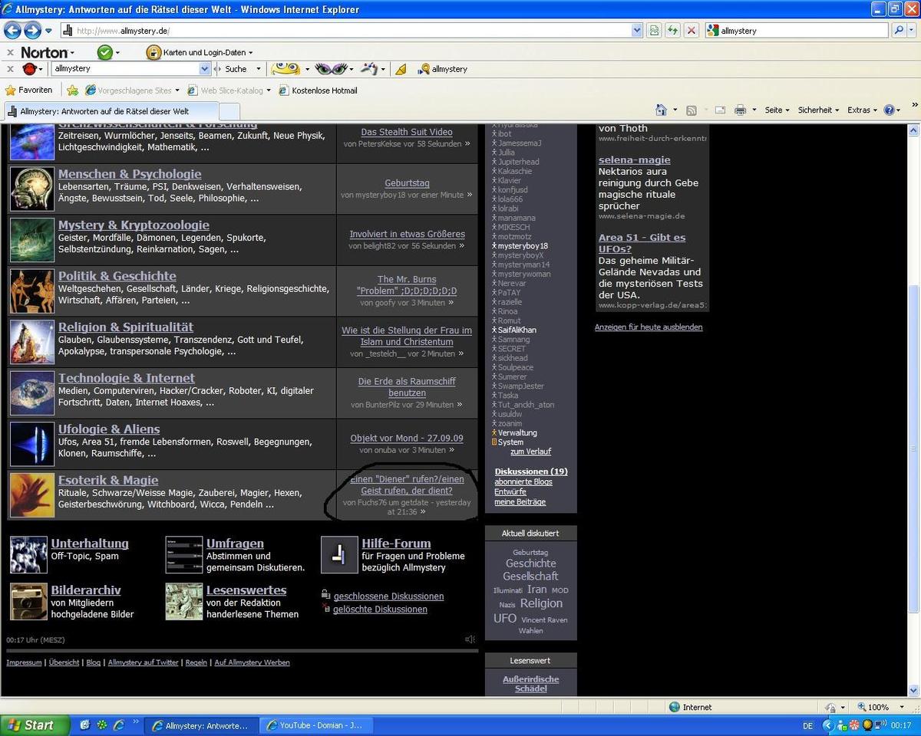Viewport: 921px width, 736px height.
Task: Click the RSS feeds icon
Action: pyautogui.click(x=692, y=110)
